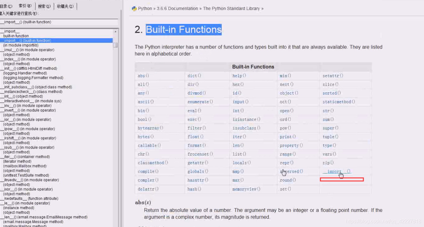This screenshot has width=424, height=227.
Task: Open the any() function link
Action: tap(143, 93)
